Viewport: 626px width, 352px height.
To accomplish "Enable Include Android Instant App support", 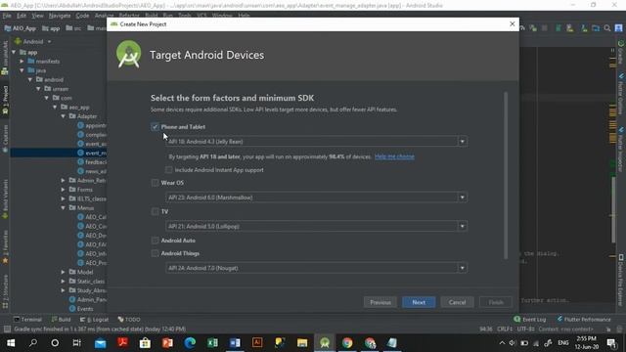I will [x=169, y=170].
